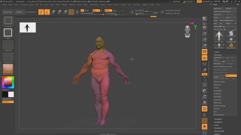Click the Persp perspective icon

pyautogui.click(x=204, y=52)
